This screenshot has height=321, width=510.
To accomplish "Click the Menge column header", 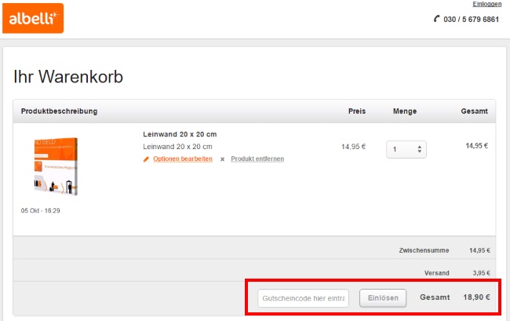I will pyautogui.click(x=405, y=111).
